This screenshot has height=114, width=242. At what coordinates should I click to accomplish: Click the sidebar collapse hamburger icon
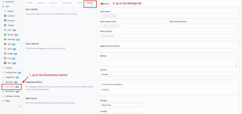[19, 106]
